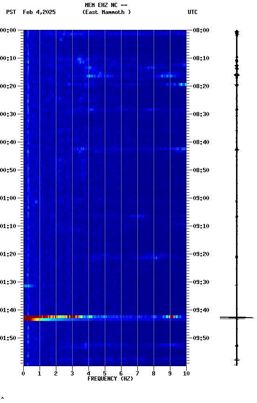Screen dimensions: 257x403
Task: Click the frequency axis tick label 0
Action: pos(23,374)
